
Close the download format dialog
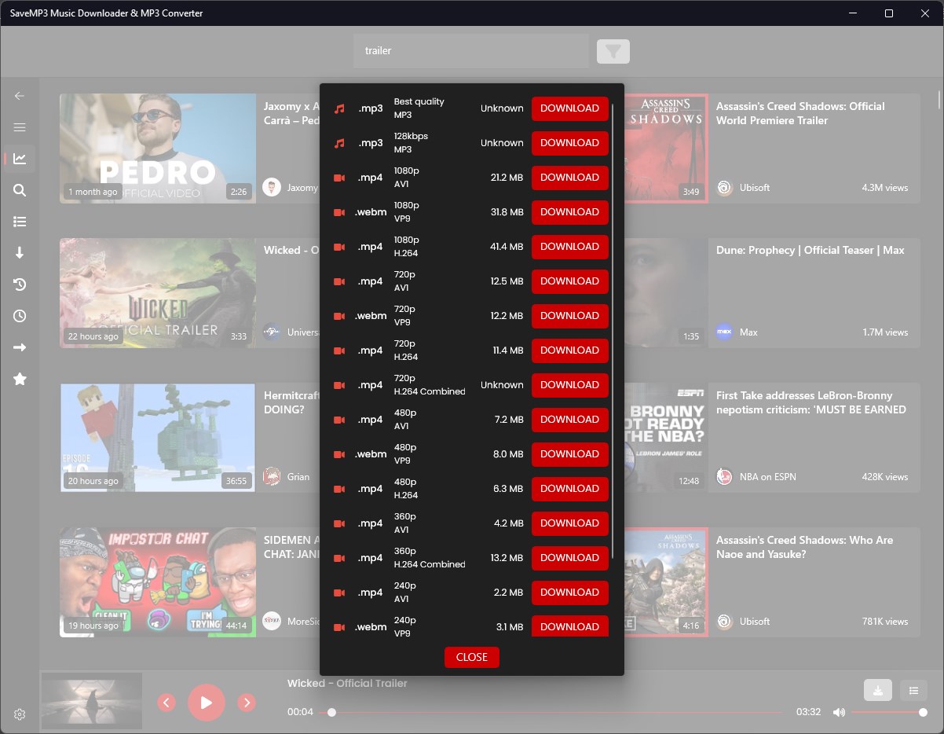(x=471, y=657)
